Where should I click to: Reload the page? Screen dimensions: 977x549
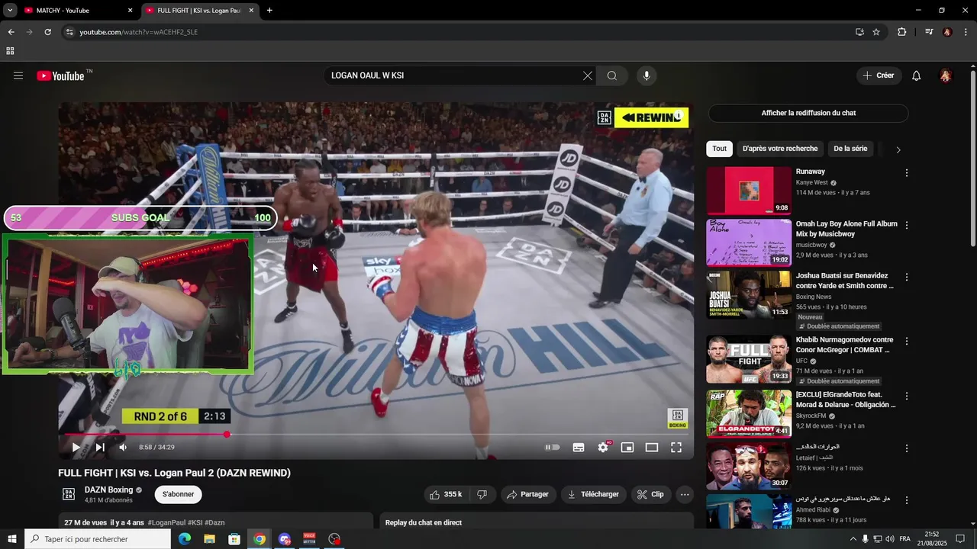pyautogui.click(x=47, y=32)
